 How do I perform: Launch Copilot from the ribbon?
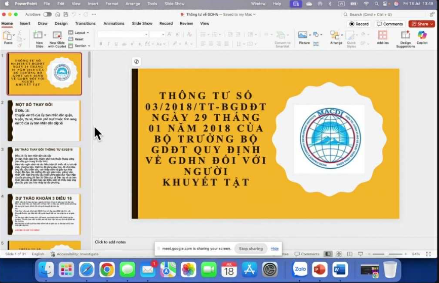point(422,36)
